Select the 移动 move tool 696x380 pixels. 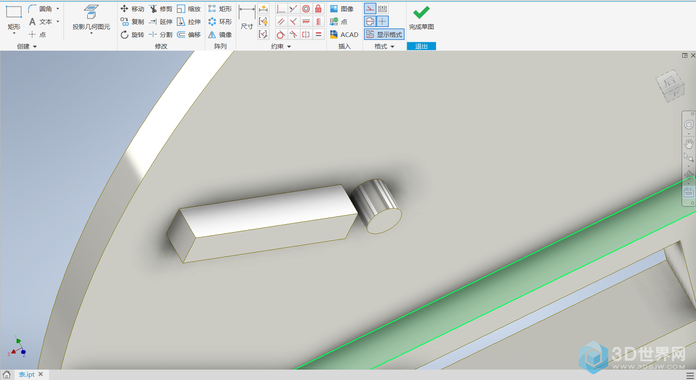pyautogui.click(x=132, y=9)
